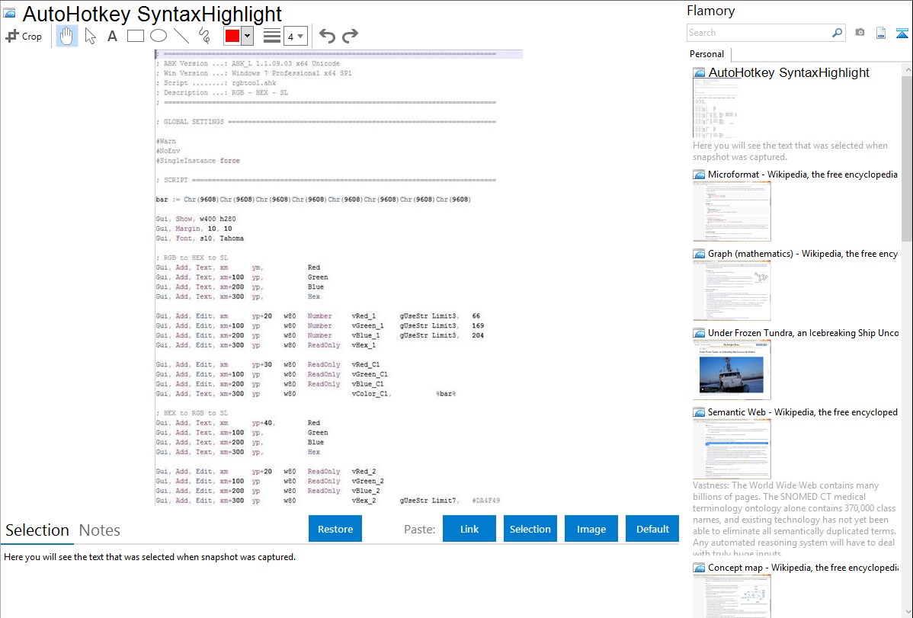Open the Concept map thumbnail
Screen dimensions: 913x618
tap(732, 596)
